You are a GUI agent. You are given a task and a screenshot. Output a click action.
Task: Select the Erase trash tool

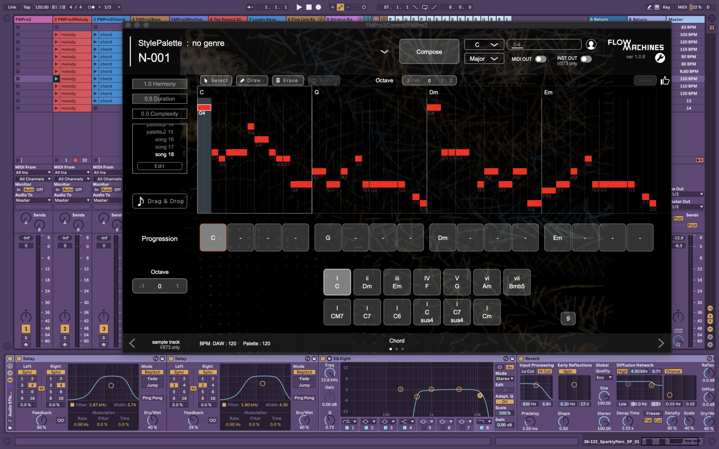(288, 80)
